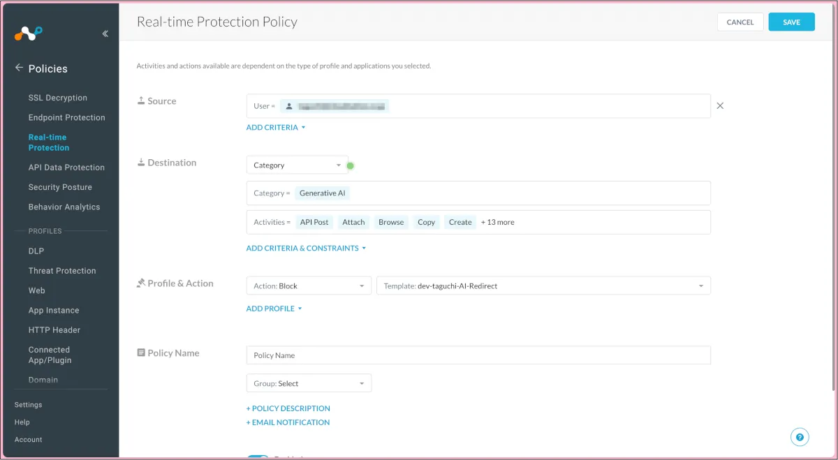Click the + Policy Description link
Screen dimensions: 838x460
(x=288, y=408)
